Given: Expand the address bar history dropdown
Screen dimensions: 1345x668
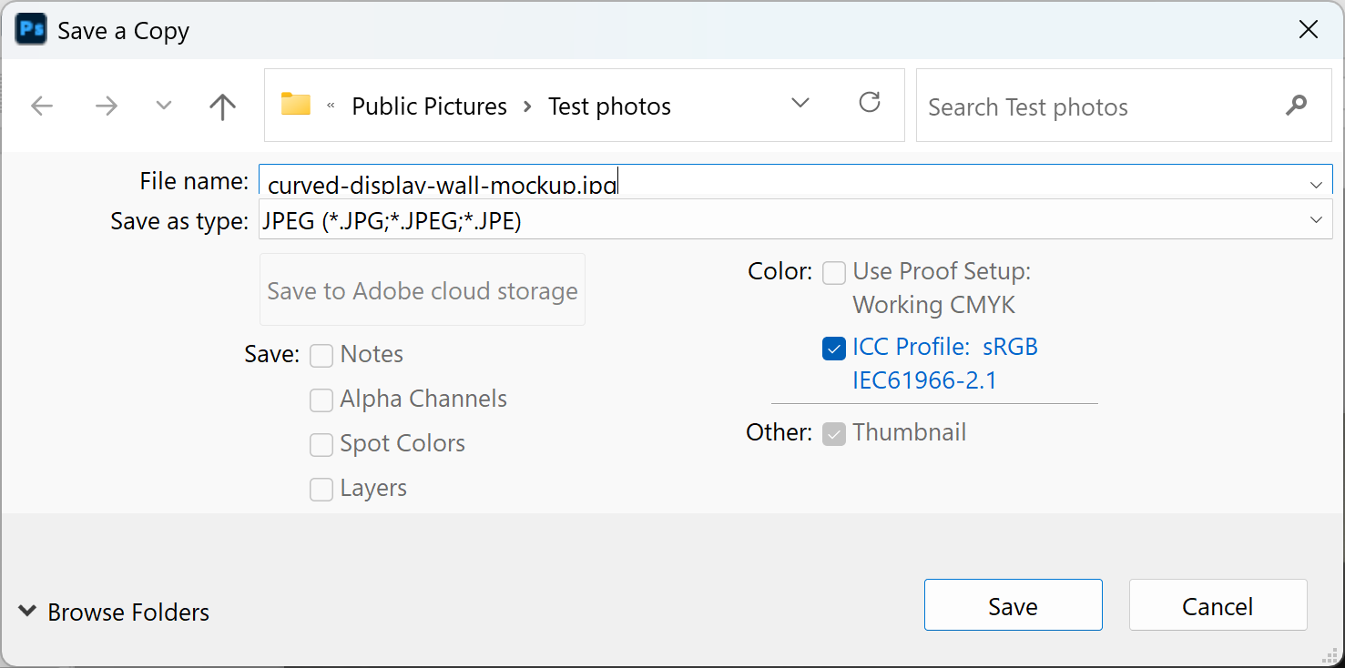Looking at the screenshot, I should [800, 104].
